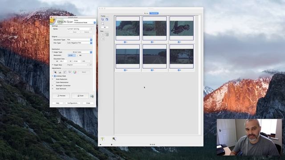
Task: Uncheck frame 2 thumbnail checkbox
Action: pyautogui.click(x=152, y=42)
